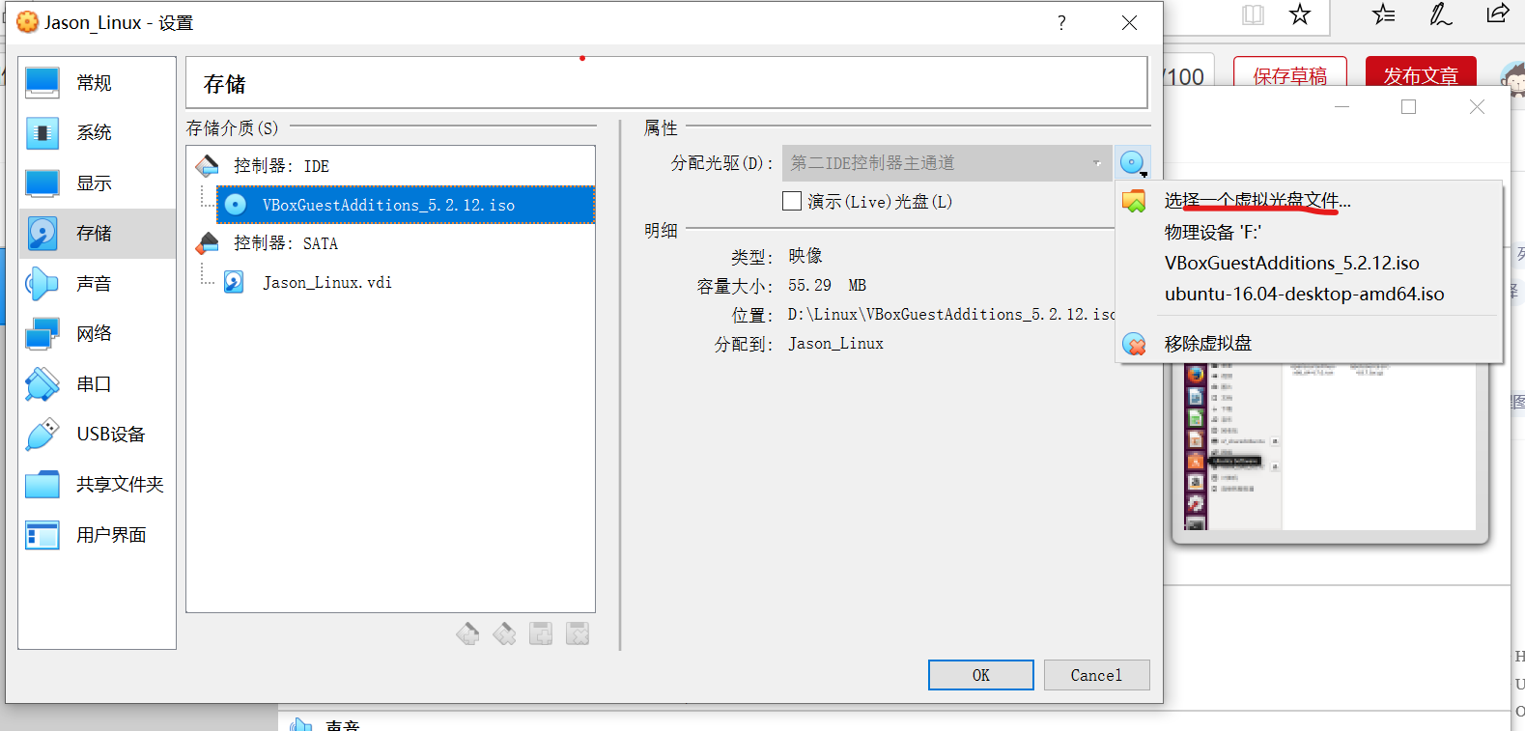Click the browser share icon
This screenshot has height=731, width=1525.
pyautogui.click(x=1497, y=14)
